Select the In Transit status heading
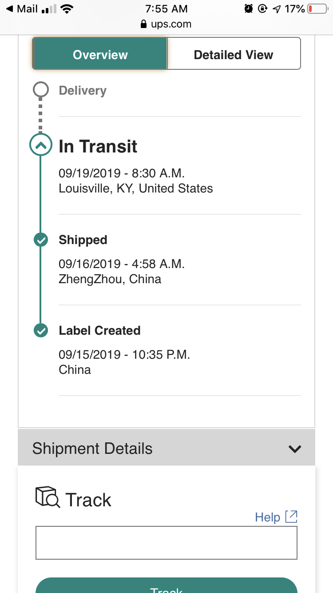333x593 pixels. tap(98, 146)
